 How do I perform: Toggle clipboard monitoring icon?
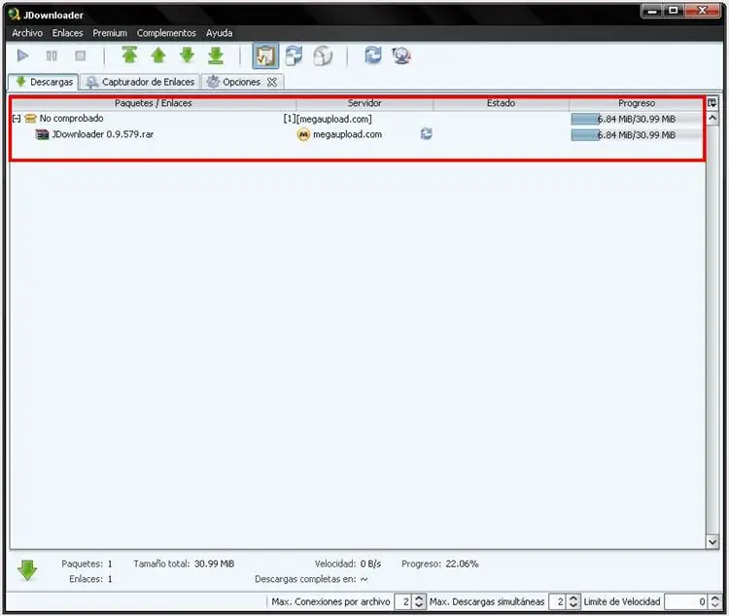265,55
